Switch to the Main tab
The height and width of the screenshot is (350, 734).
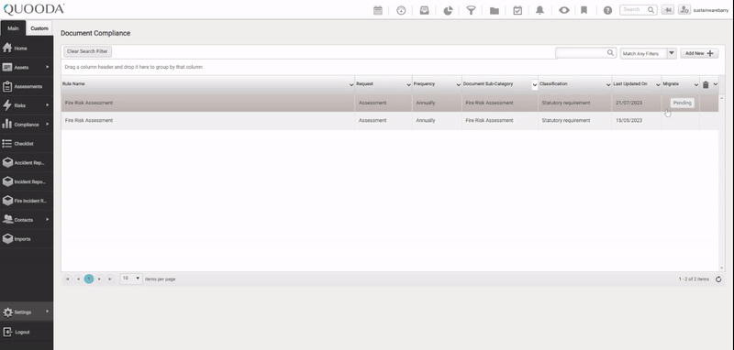point(13,28)
